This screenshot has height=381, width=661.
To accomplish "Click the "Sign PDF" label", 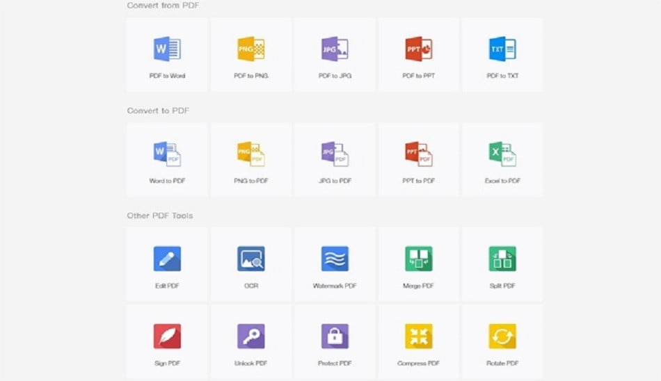I will click(168, 363).
